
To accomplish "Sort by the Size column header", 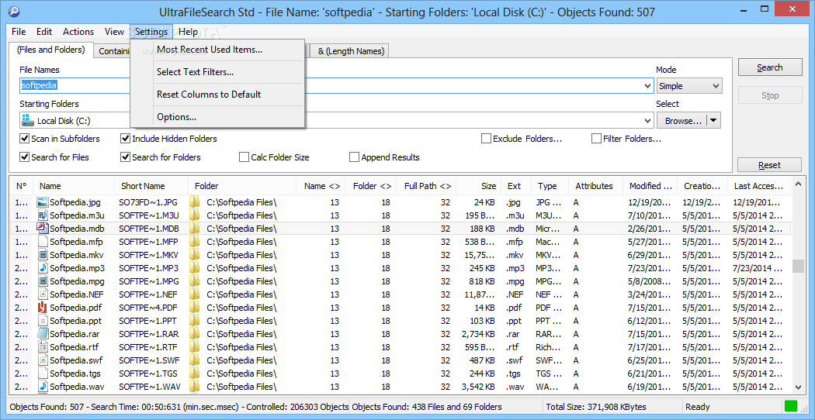I will coord(479,186).
